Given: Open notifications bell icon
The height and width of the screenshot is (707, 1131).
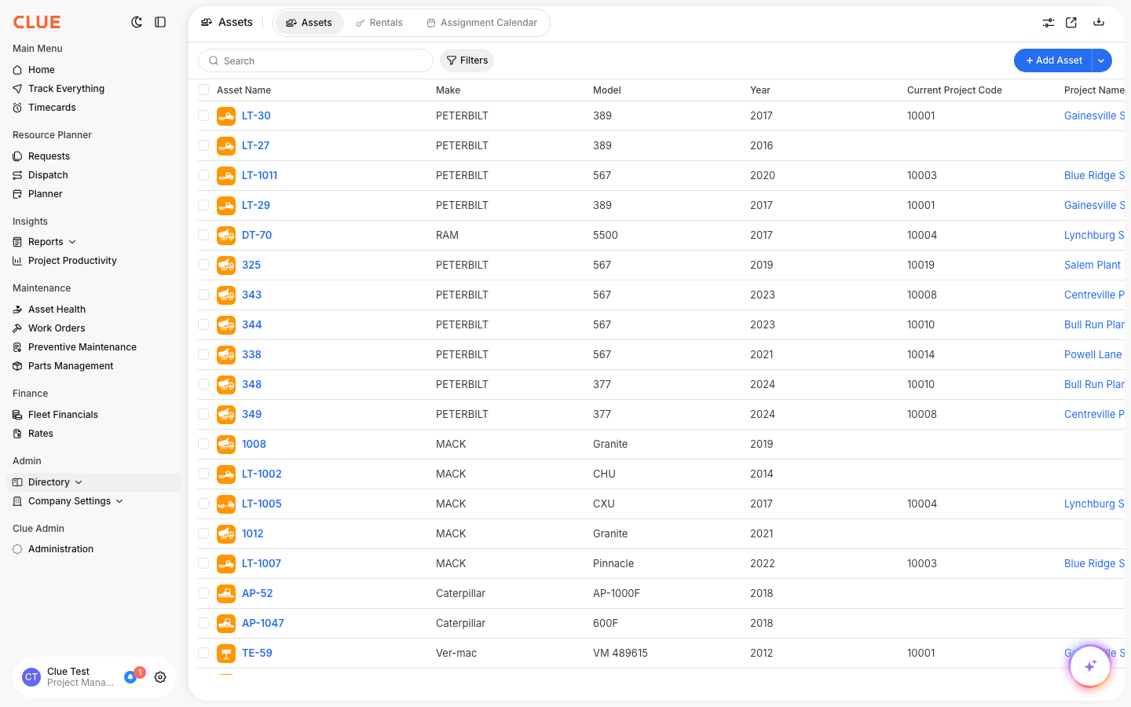Looking at the screenshot, I should tap(130, 677).
